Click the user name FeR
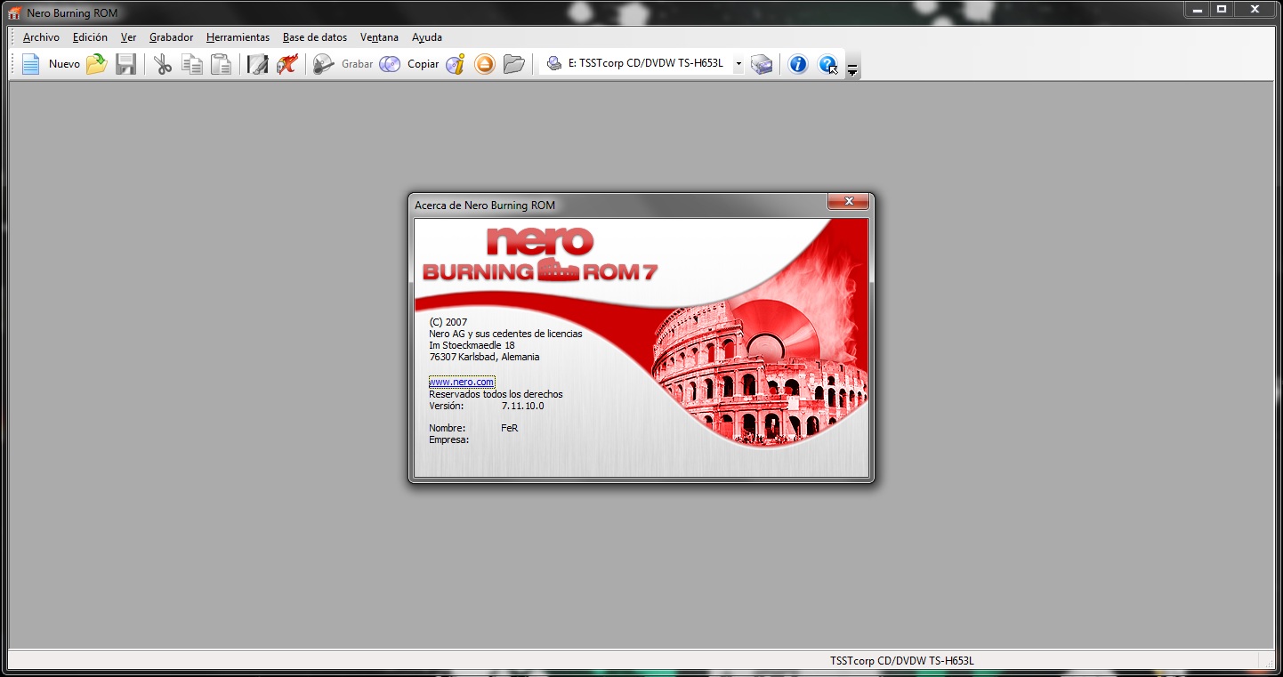 click(510, 428)
